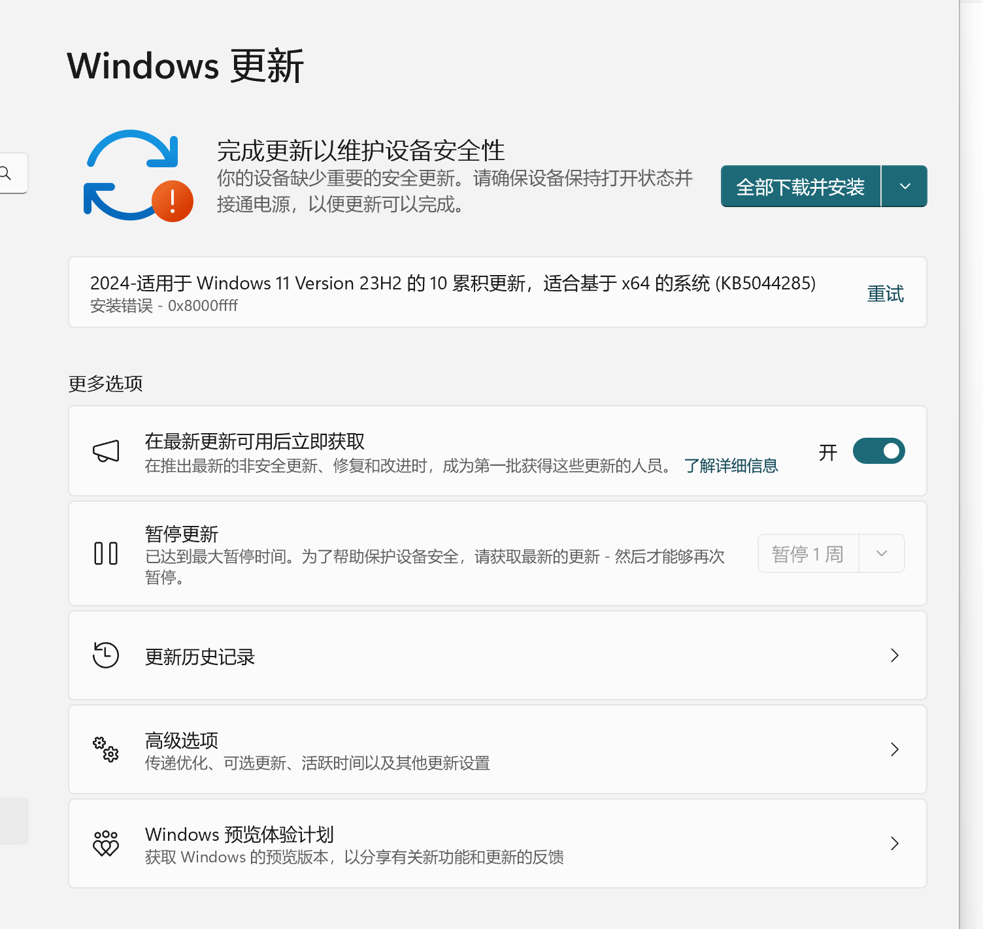Click the 更多选项 section heading
This screenshot has height=929, width=983.
105,383
